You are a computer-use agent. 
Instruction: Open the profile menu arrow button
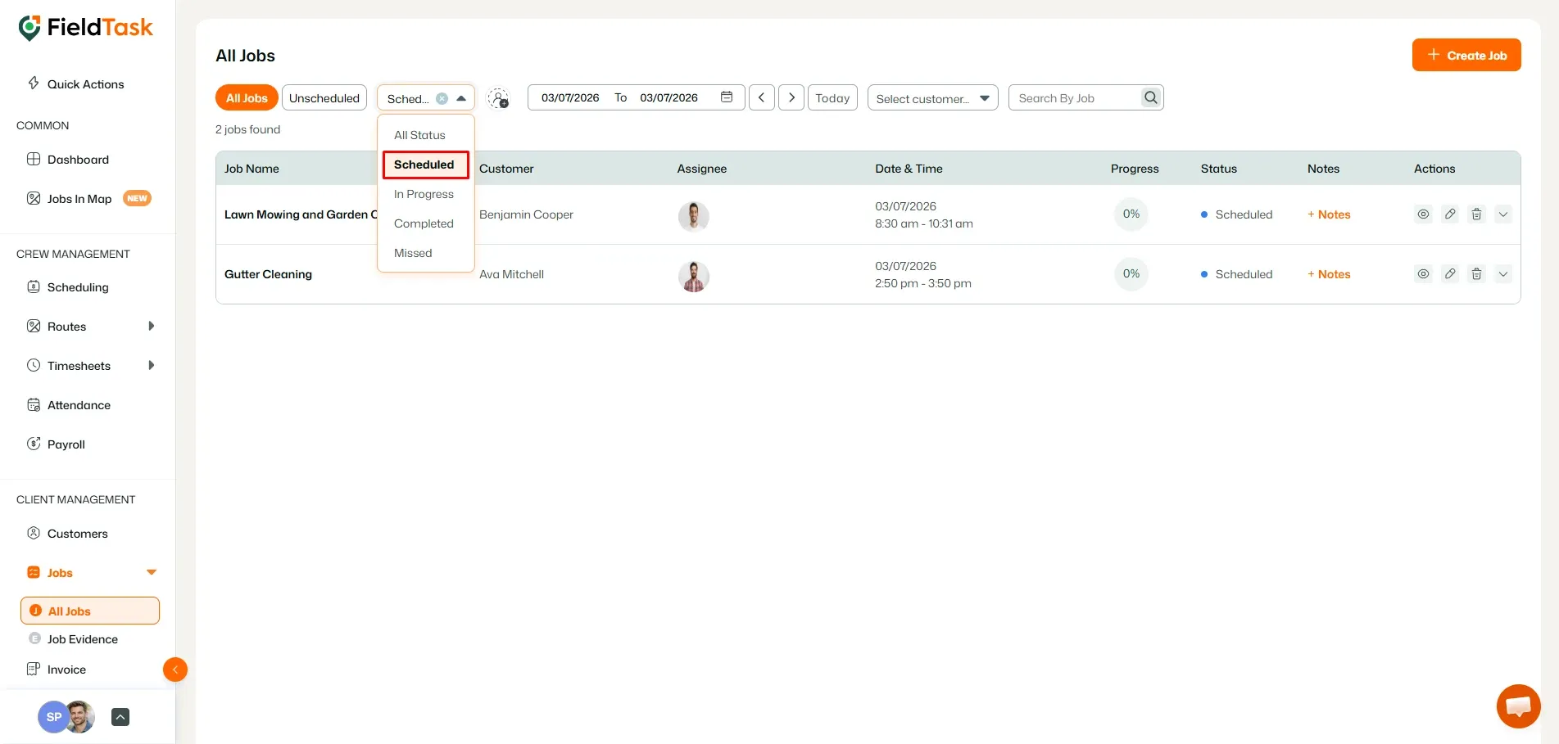point(120,717)
